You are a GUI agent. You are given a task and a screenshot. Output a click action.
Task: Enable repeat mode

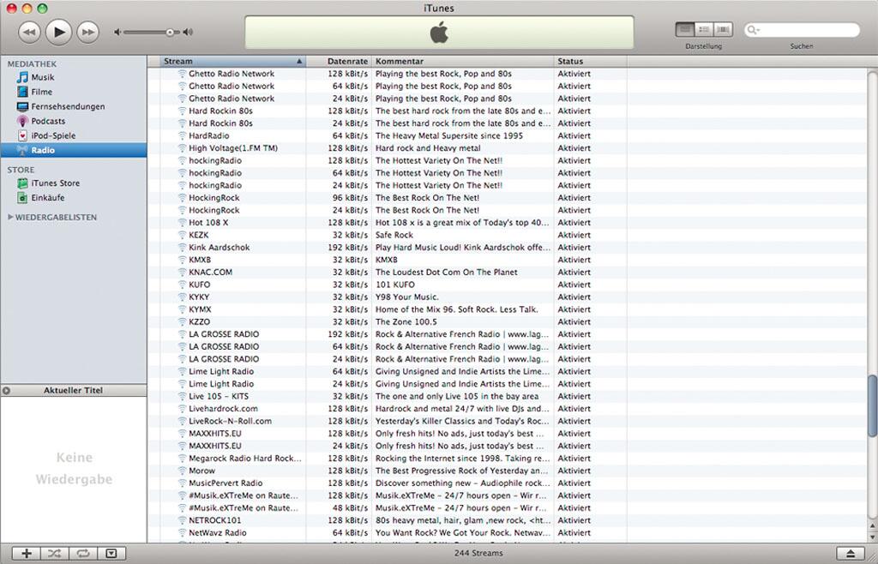pos(82,553)
